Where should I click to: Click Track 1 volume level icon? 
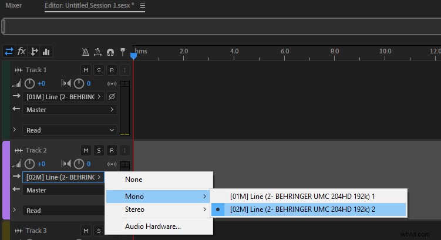pyautogui.click(x=16, y=83)
